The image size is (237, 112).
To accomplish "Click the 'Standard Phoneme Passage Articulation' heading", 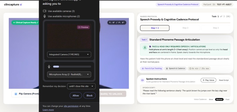I will (175, 40).
